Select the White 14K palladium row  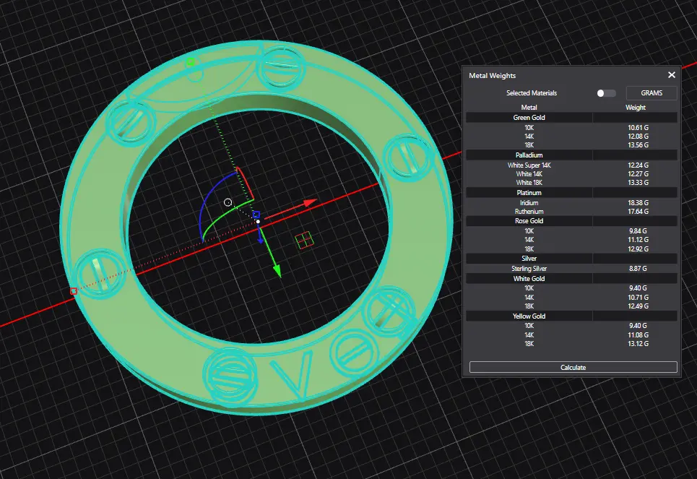571,174
